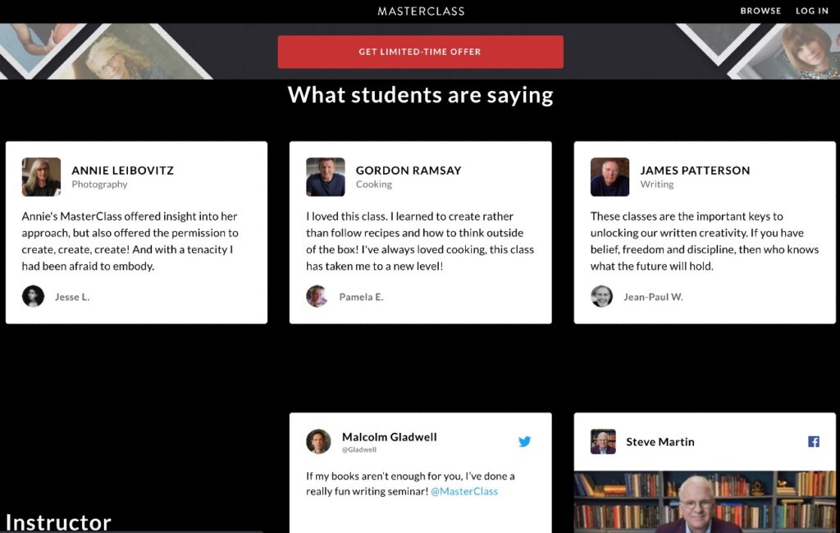
Task: Click Annie Leibovitz's profile photo
Action: point(41,176)
